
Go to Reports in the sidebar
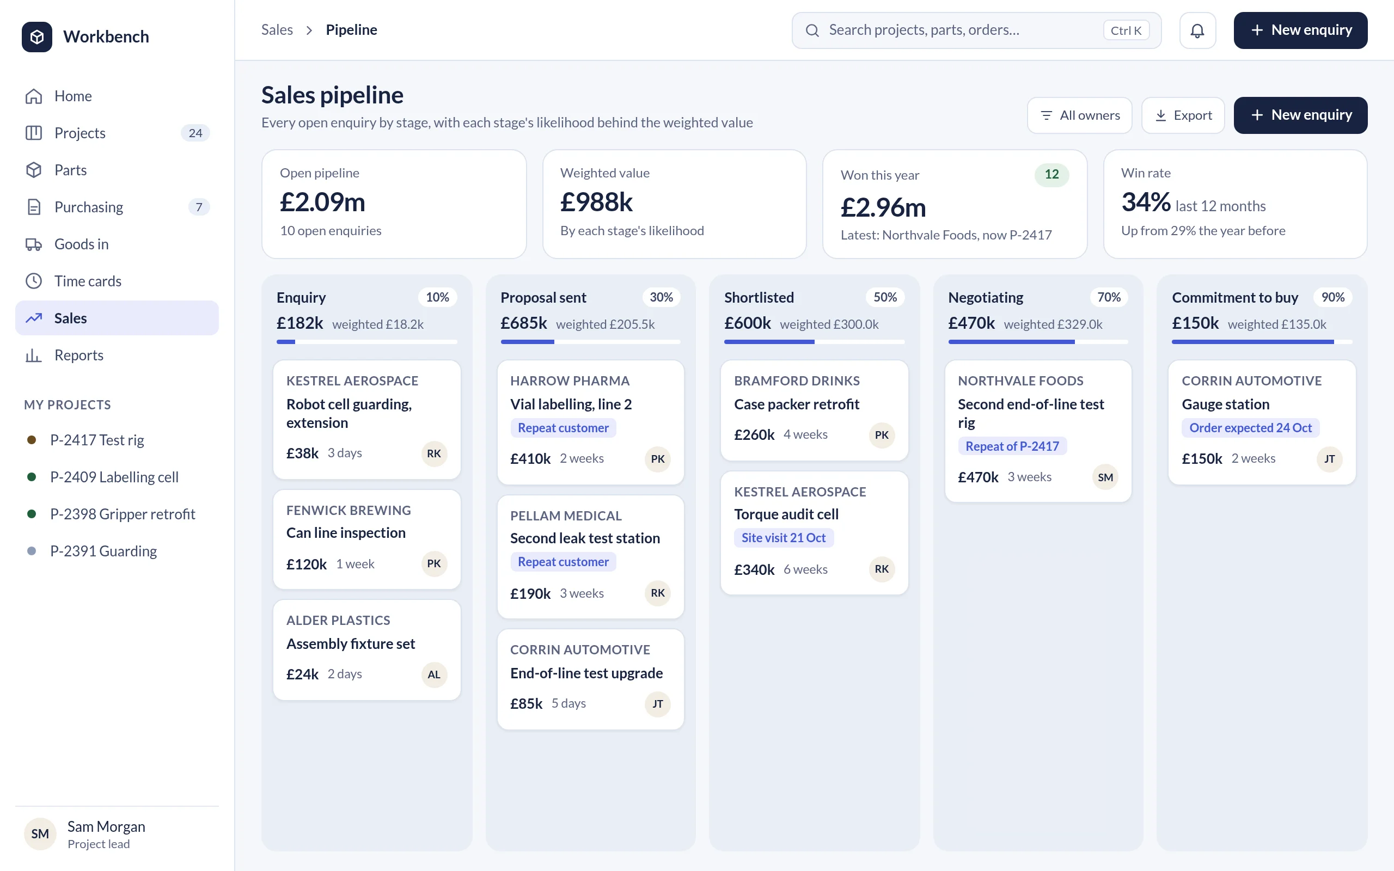[x=117, y=355]
